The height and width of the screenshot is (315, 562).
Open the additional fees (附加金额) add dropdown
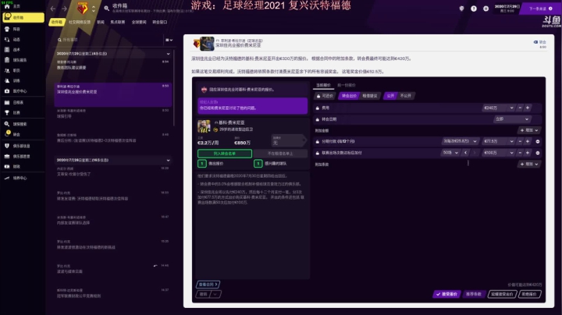529,131
